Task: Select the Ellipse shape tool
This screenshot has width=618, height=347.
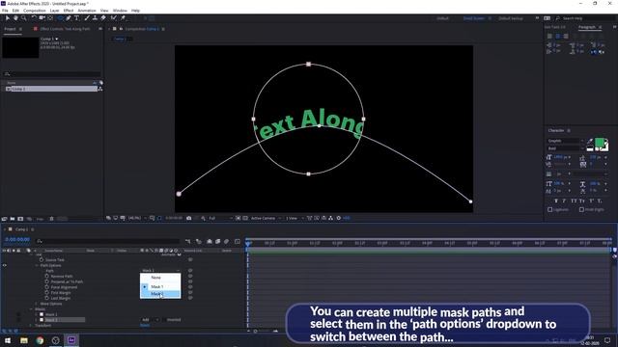Action: tap(60, 18)
